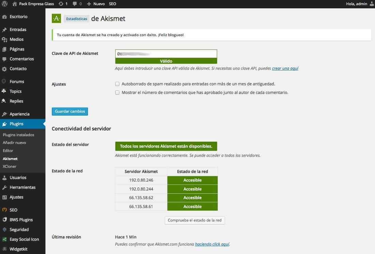Click Guardar cambios button
This screenshot has width=375, height=254.
click(x=70, y=111)
